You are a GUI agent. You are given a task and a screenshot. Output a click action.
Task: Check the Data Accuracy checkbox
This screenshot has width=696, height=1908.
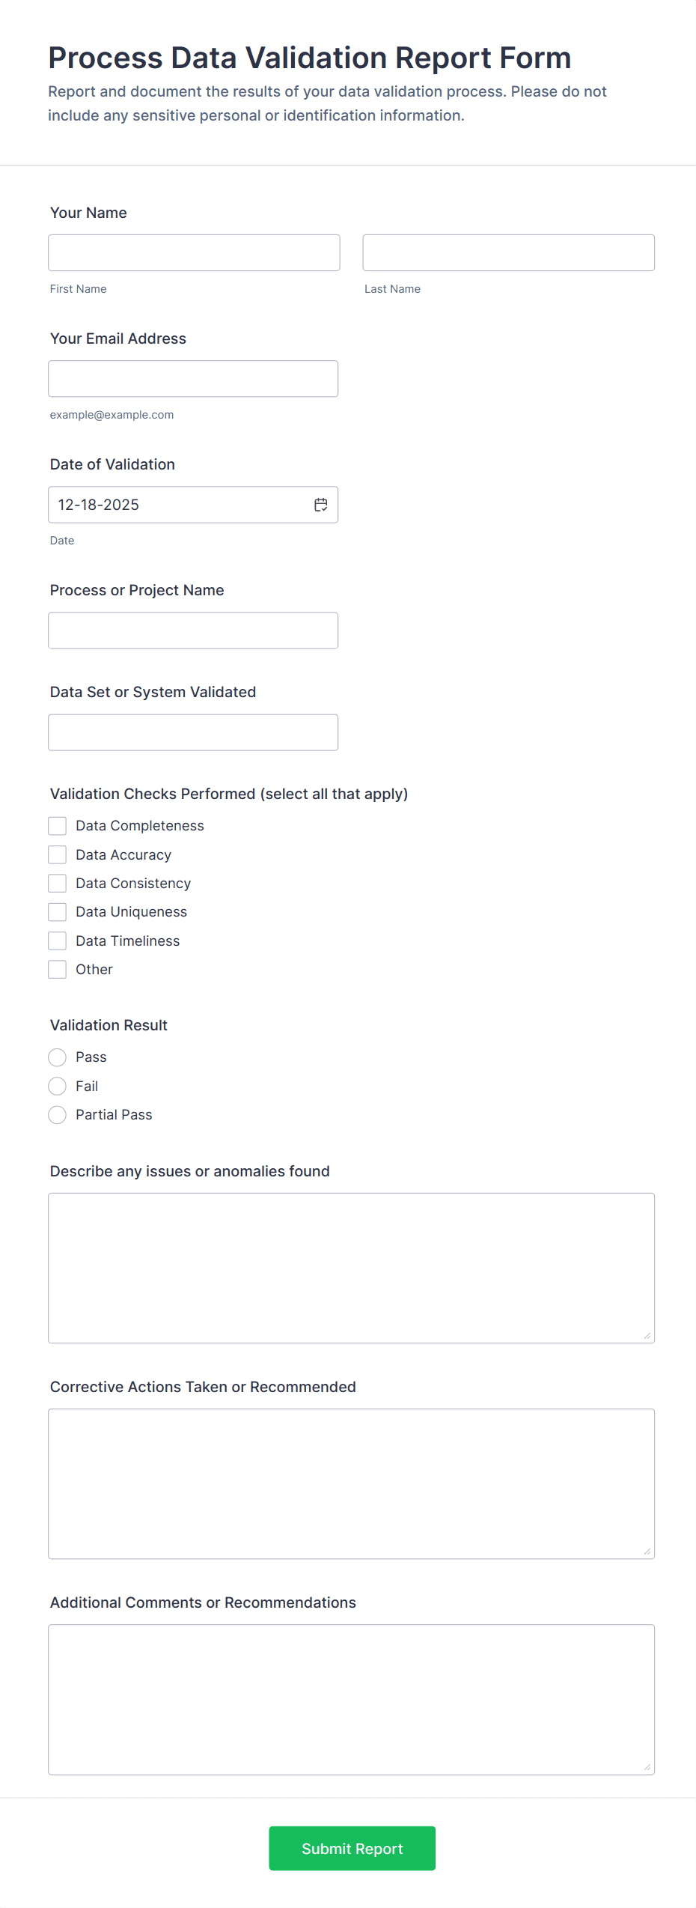point(57,854)
